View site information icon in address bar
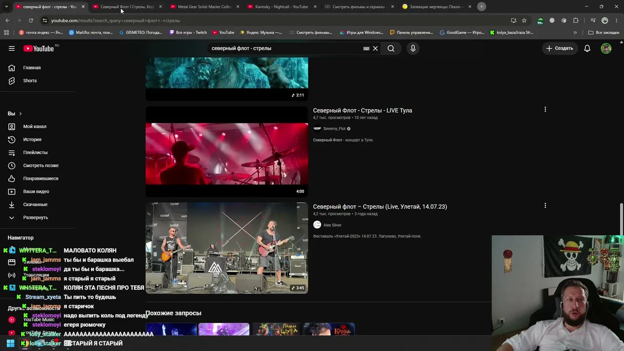This screenshot has height=351, width=624. tap(45, 20)
